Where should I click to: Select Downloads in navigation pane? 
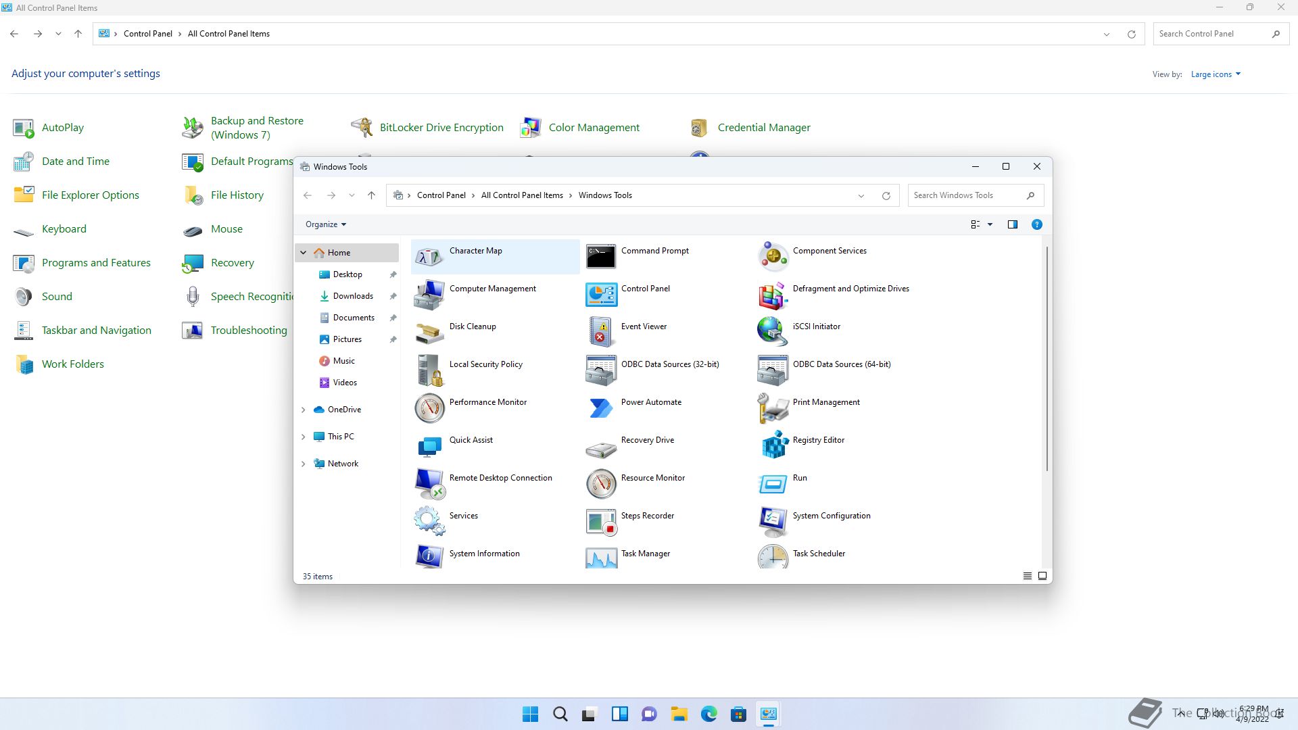tap(353, 296)
